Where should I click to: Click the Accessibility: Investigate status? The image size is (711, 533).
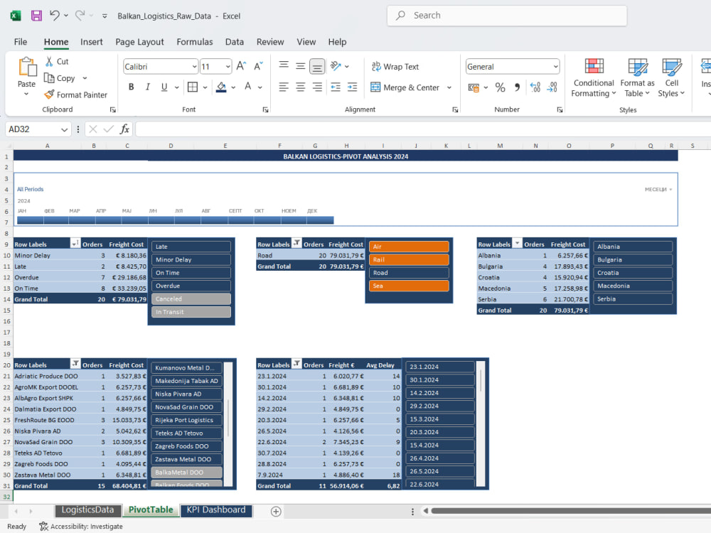[81, 526]
